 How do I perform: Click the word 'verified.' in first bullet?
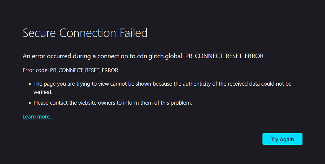[43, 92]
